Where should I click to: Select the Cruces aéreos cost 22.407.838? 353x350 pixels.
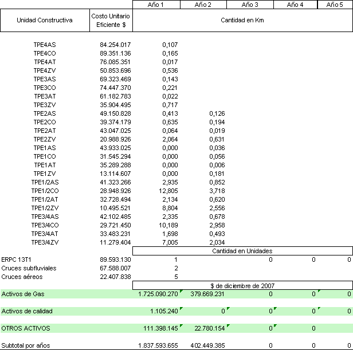coord(115,277)
